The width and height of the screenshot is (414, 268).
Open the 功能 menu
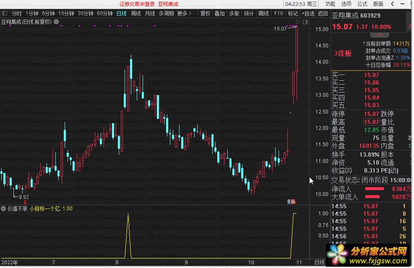pyautogui.click(x=330, y=4)
